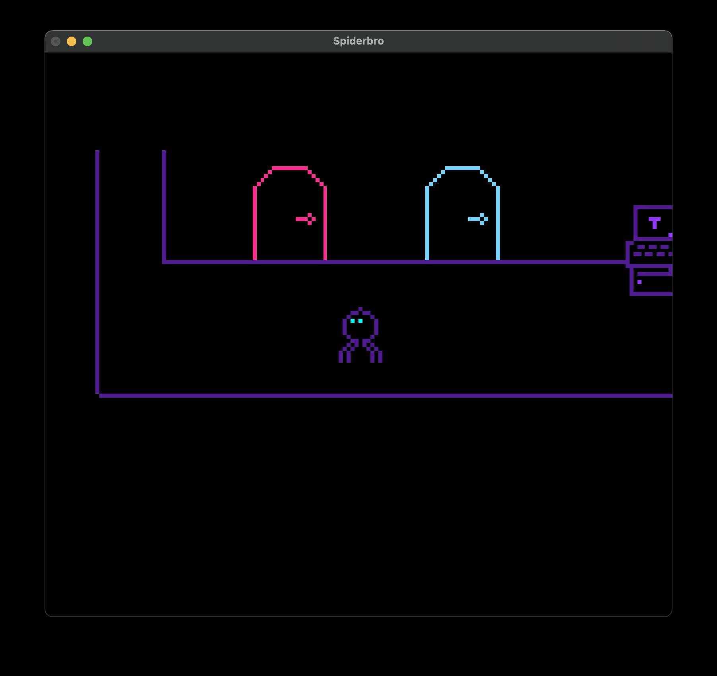The width and height of the screenshot is (717, 676).
Task: Click the upper purple ledge between the doors
Action: pyautogui.click(x=376, y=262)
